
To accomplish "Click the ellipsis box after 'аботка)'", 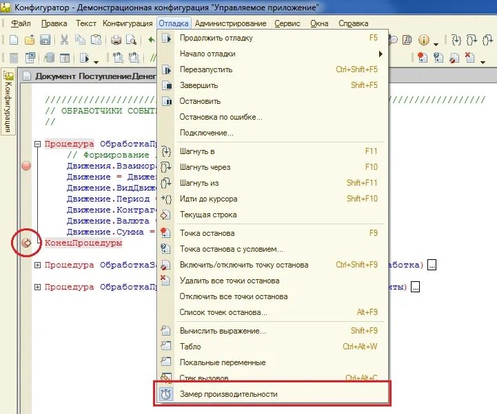I will (432, 265).
